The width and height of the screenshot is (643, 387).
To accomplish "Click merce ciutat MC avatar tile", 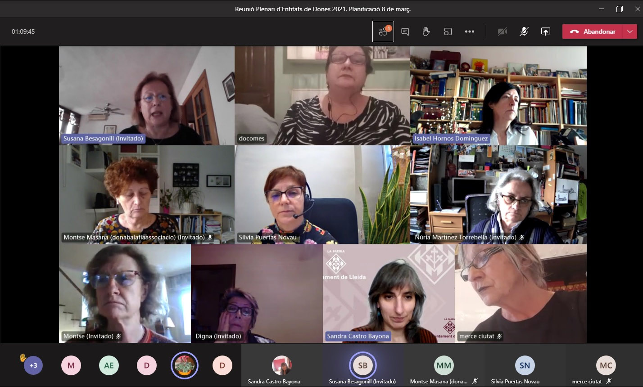I will point(606,365).
